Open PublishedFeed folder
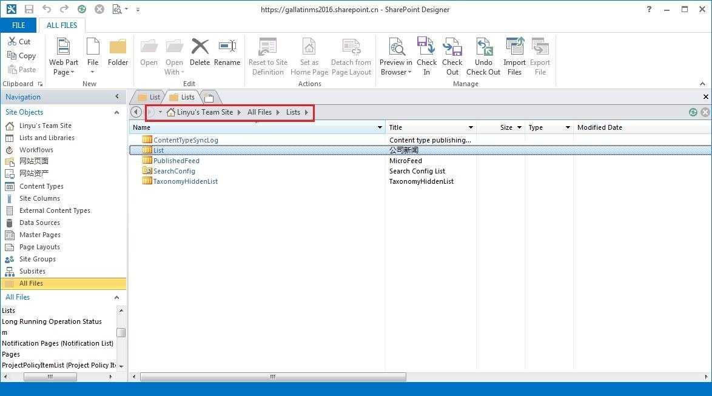Viewport: 712px width, 396px height. tap(176, 161)
